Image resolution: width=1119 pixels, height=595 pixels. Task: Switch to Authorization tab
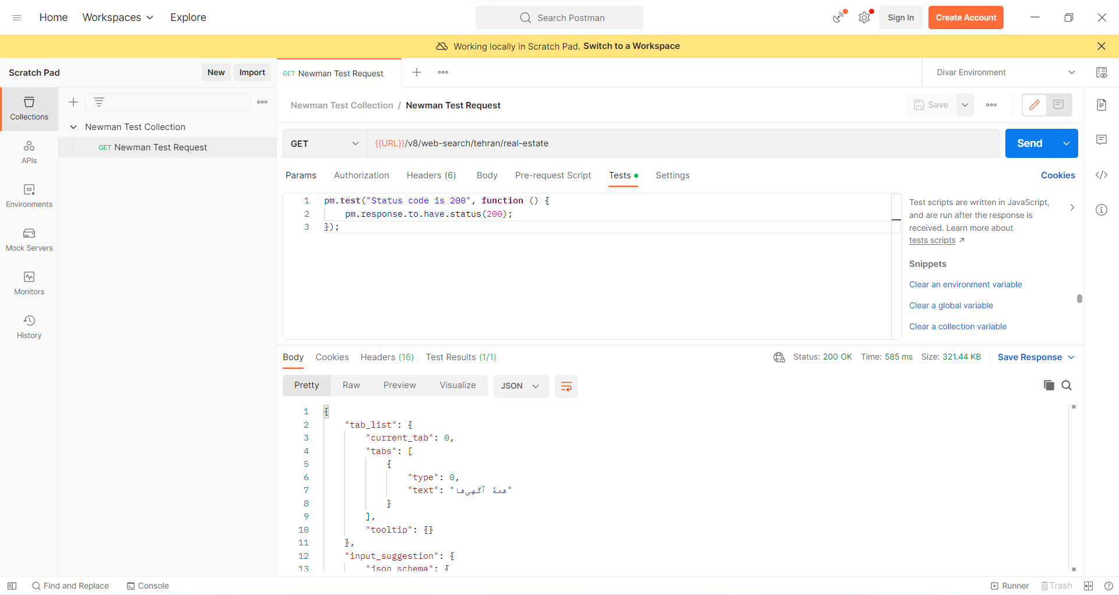[361, 175]
